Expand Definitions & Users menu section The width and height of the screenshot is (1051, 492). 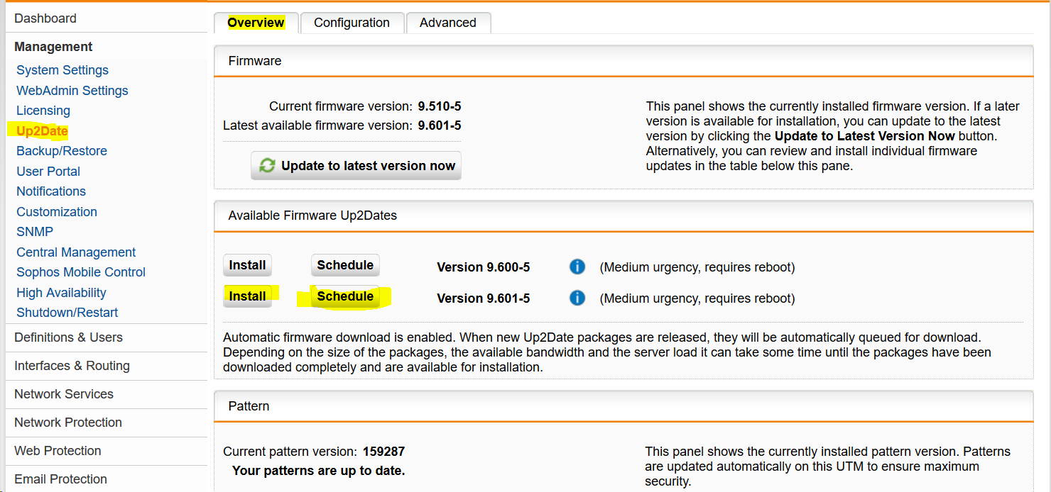(68, 337)
